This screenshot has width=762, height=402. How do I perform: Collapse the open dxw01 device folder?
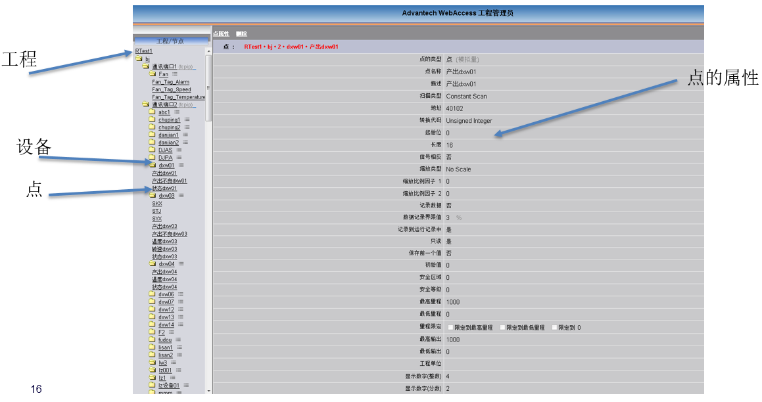[152, 165]
